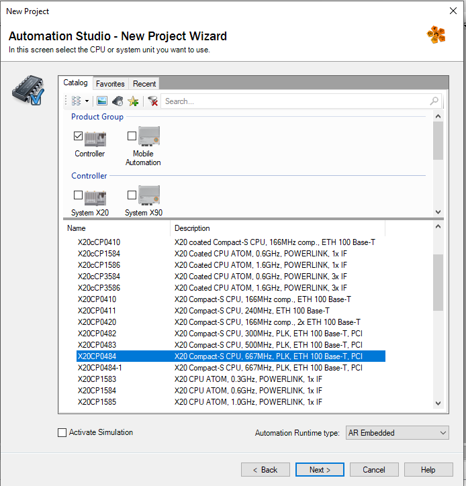The width and height of the screenshot is (466, 486).
Task: Open the Automation Runtime type dropdown
Action: [x=397, y=433]
